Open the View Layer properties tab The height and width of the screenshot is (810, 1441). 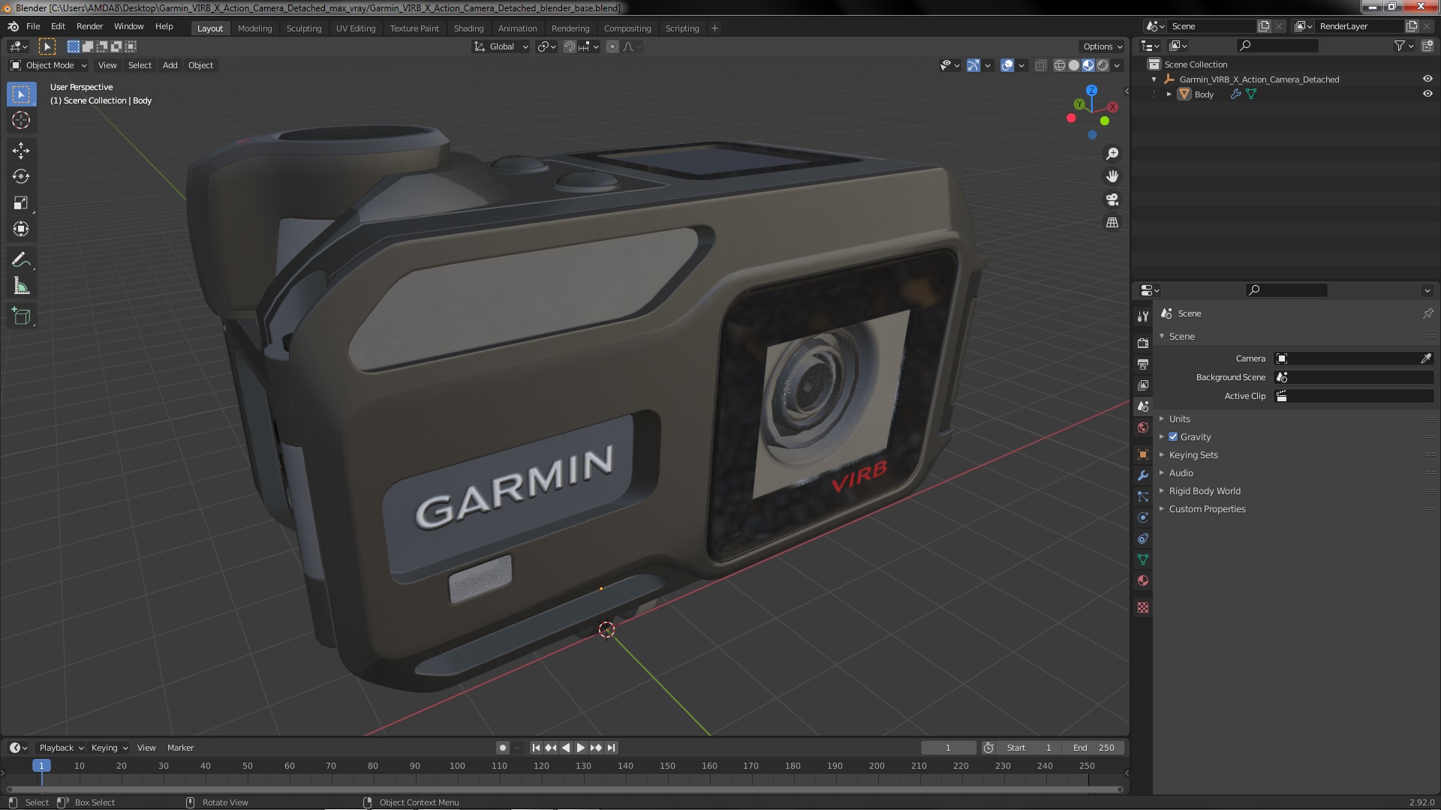click(x=1143, y=385)
